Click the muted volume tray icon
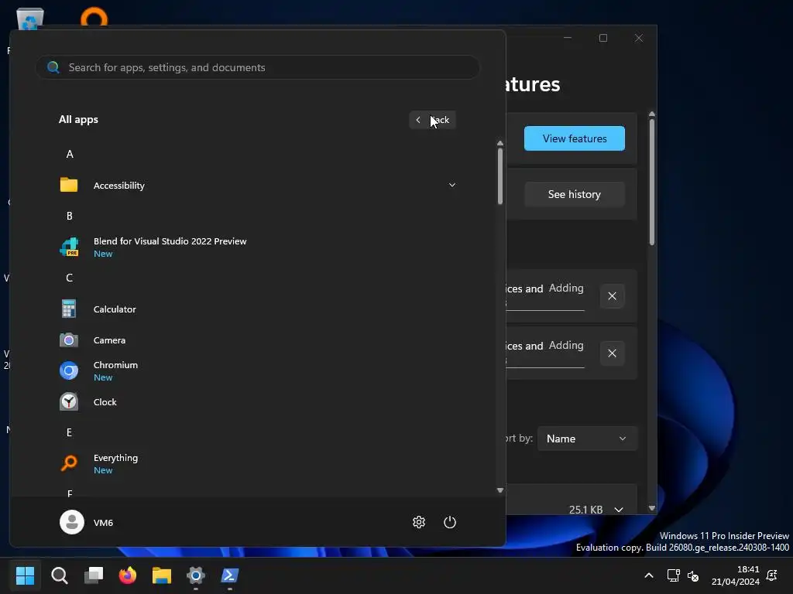The width and height of the screenshot is (793, 594). coord(693,575)
